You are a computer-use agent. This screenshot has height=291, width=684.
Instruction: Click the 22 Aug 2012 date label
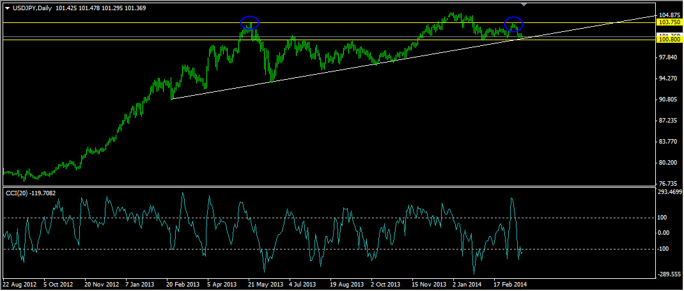(x=19, y=284)
